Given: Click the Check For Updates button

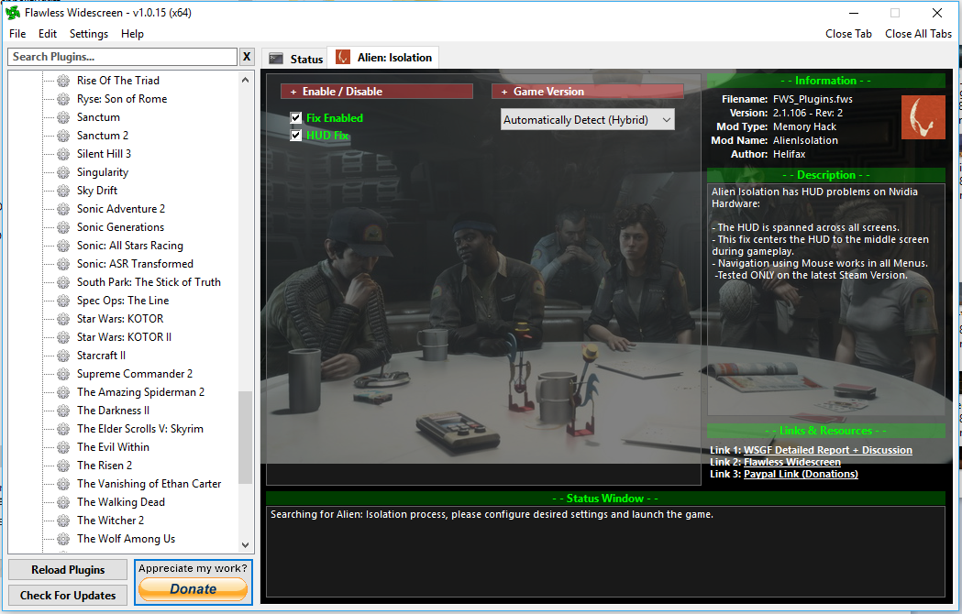Looking at the screenshot, I should [x=68, y=596].
